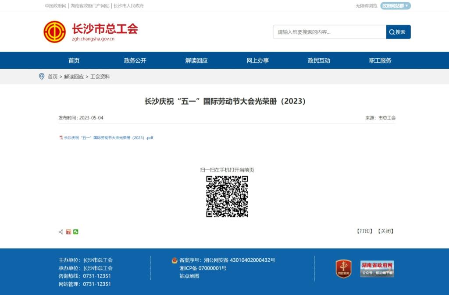Click 工会资料 in the breadcrumb

click(100, 77)
